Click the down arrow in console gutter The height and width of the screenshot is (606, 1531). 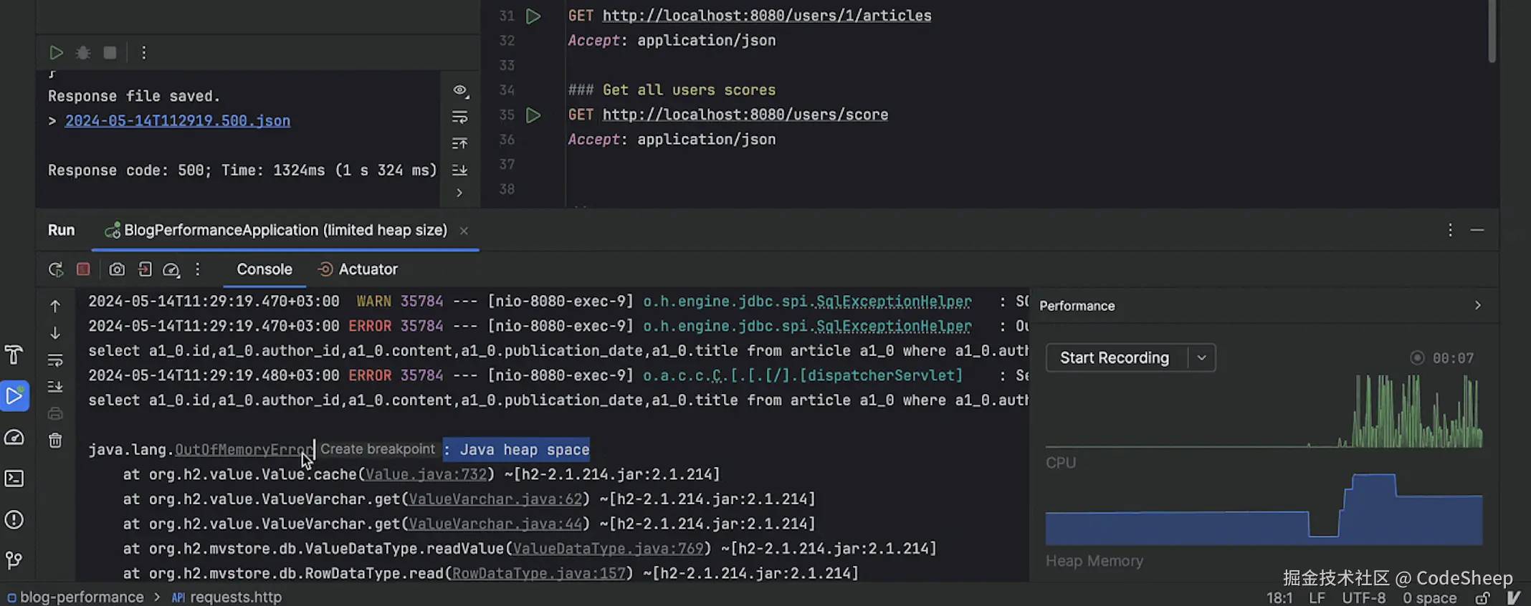coord(55,333)
